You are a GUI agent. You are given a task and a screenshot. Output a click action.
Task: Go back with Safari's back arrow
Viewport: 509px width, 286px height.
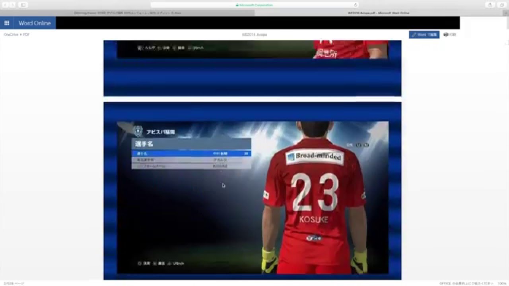[x=5, y=5]
